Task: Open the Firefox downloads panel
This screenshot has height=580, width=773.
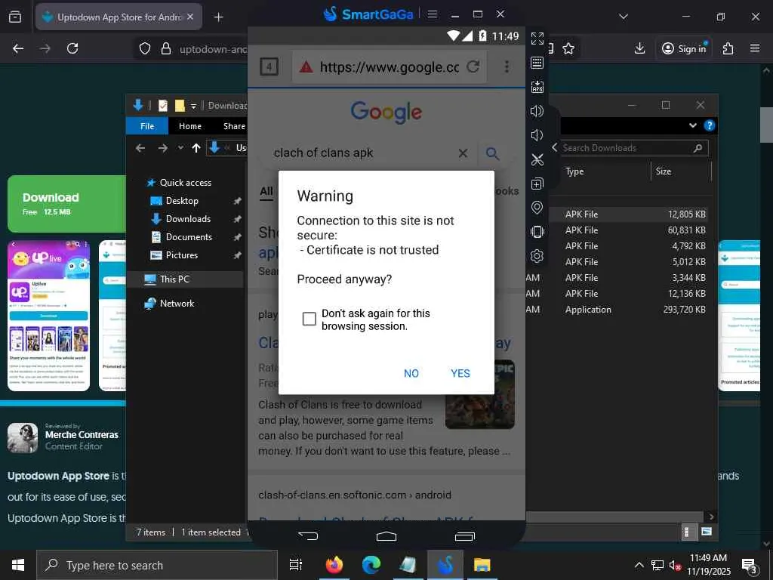Action: pos(639,48)
